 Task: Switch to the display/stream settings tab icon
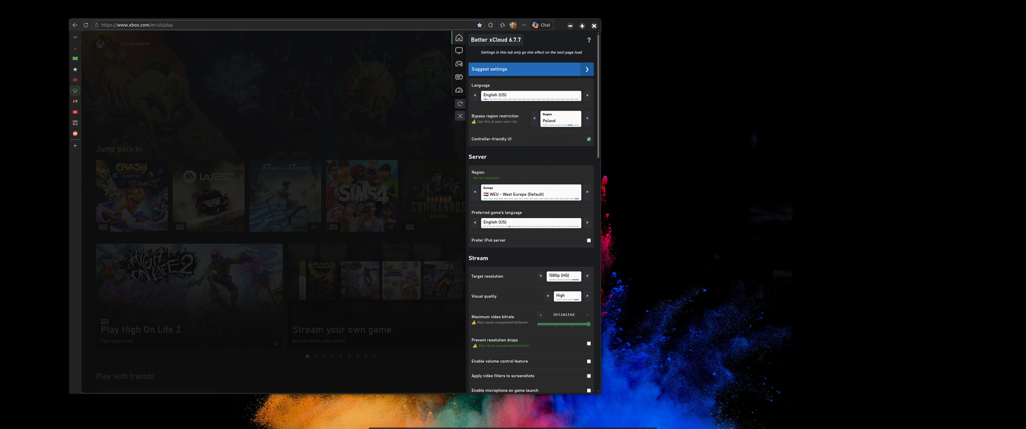[x=458, y=51]
